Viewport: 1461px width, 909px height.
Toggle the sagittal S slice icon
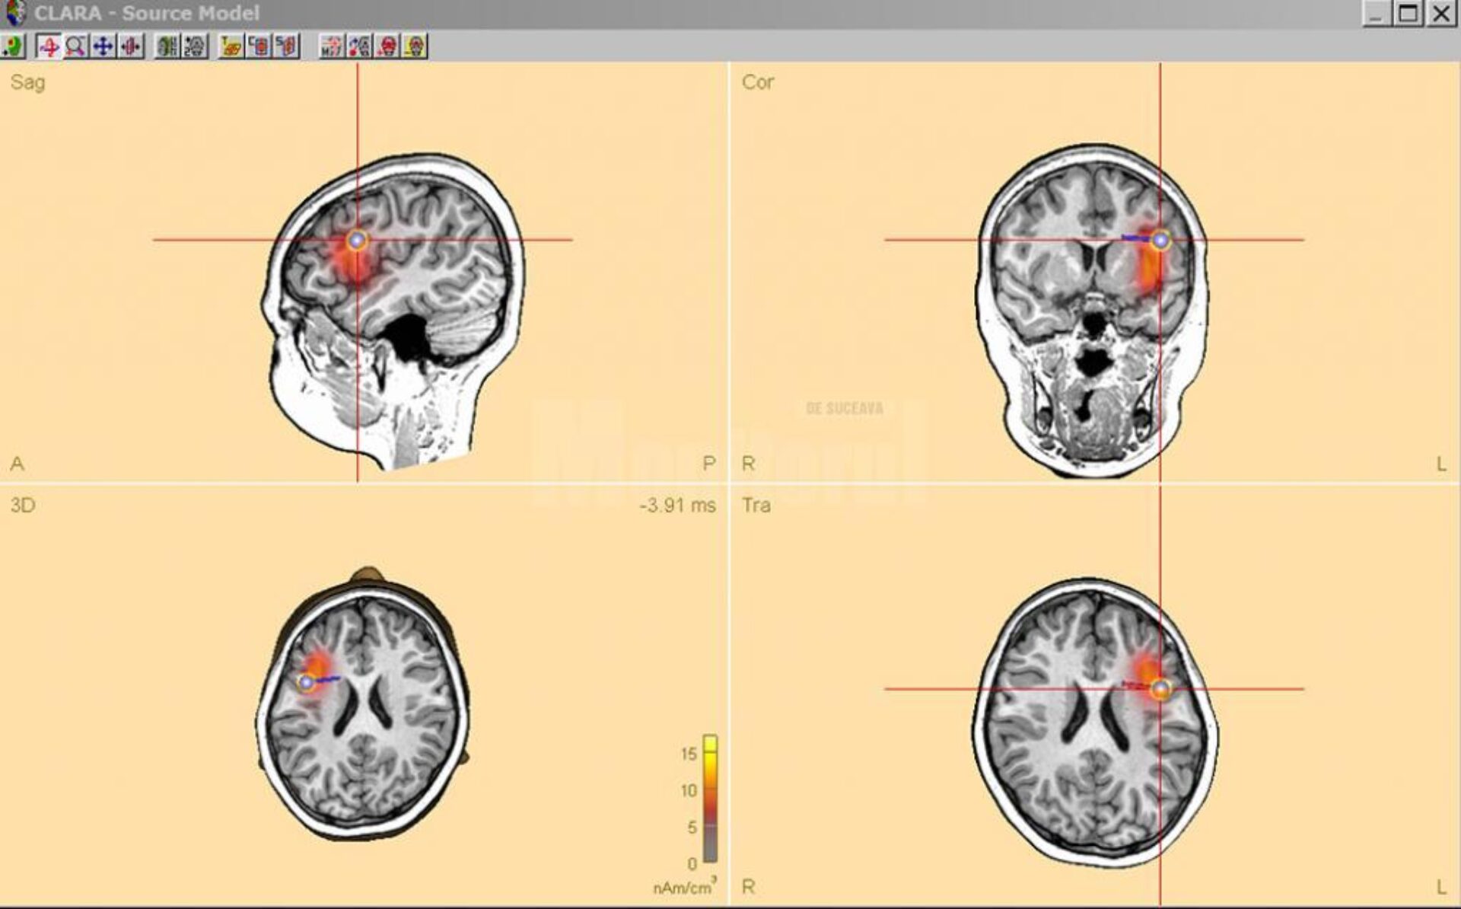click(287, 46)
